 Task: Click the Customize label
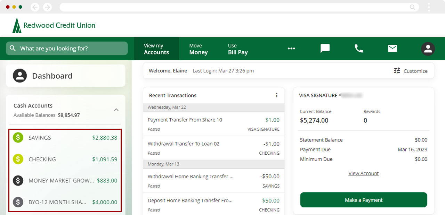click(415, 71)
